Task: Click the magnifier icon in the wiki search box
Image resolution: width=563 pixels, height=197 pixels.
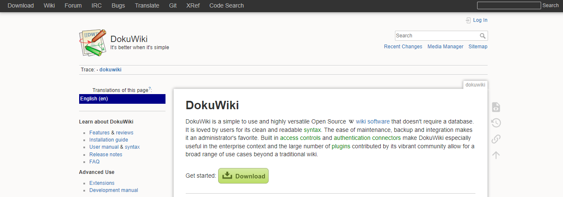Action: click(x=483, y=36)
